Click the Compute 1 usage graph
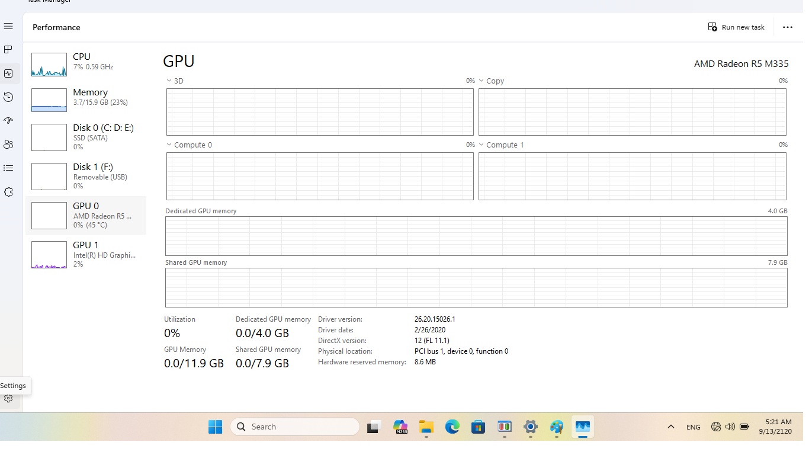Viewport: 809px width, 455px height. point(633,176)
